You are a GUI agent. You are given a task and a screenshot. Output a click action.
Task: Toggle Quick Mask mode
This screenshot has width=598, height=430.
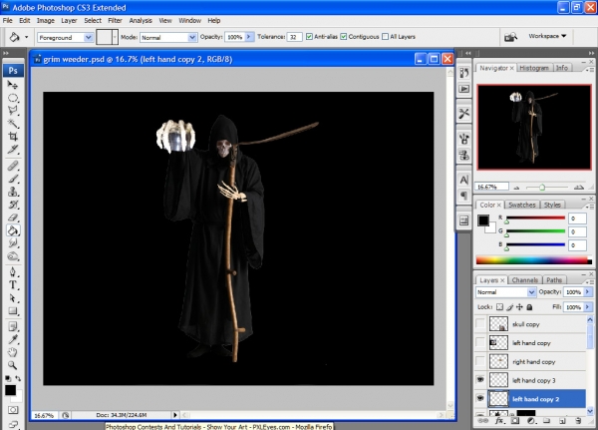[x=13, y=410]
